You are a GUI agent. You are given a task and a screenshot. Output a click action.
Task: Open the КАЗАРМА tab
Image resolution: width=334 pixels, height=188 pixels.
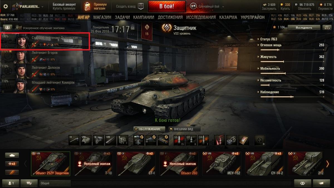point(228,17)
